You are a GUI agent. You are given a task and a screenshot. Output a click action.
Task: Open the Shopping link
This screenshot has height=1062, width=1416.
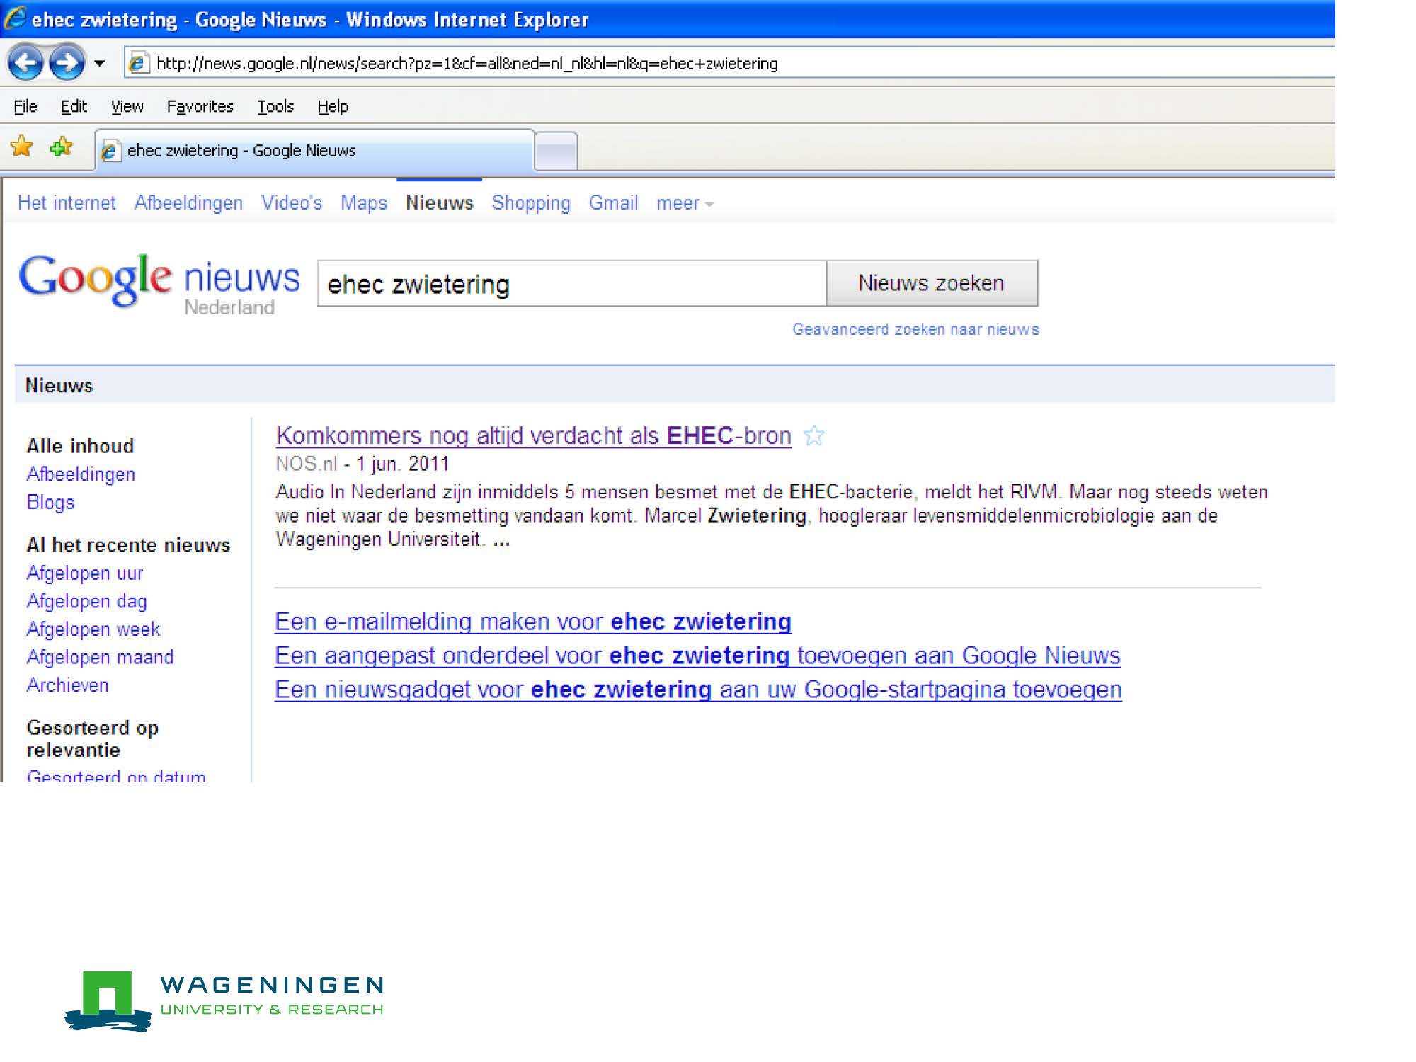pyautogui.click(x=531, y=203)
